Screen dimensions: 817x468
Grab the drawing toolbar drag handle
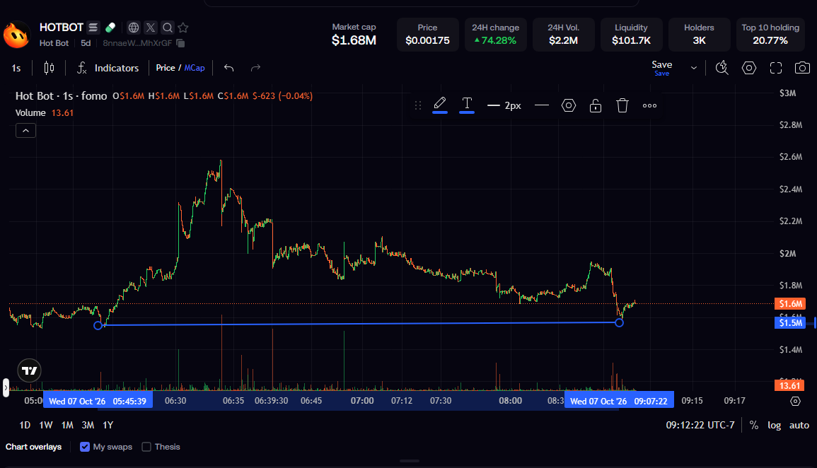[418, 105]
